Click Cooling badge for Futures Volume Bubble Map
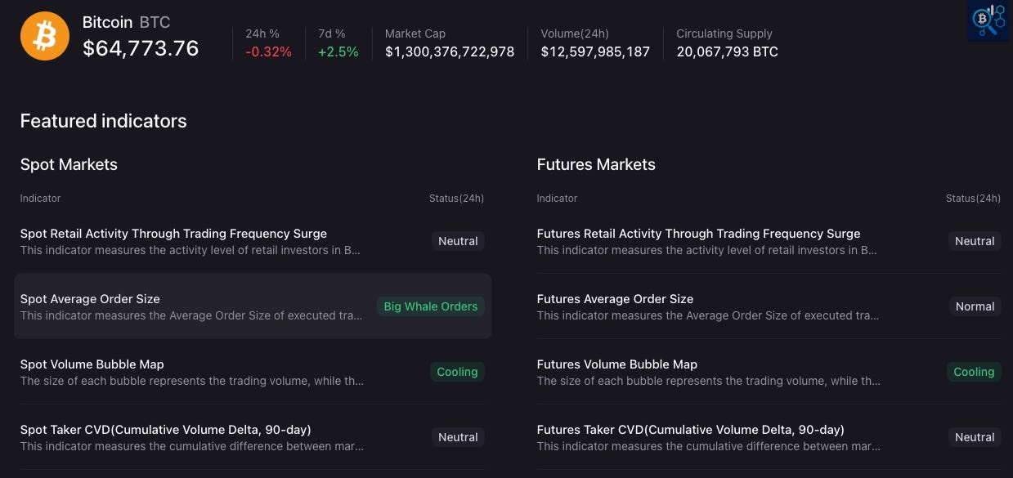 click(974, 372)
